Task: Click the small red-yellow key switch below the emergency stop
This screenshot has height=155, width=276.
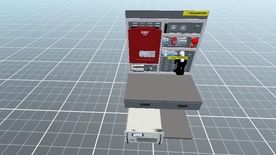Action: click(x=193, y=46)
